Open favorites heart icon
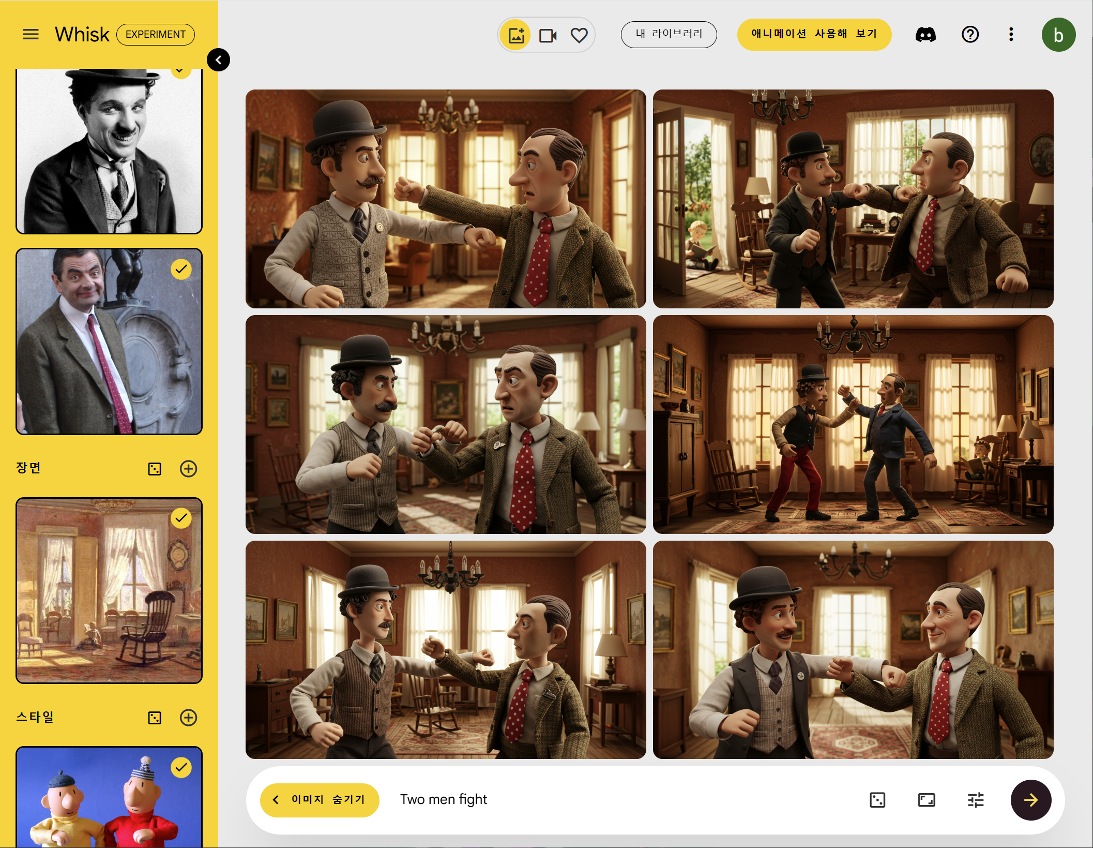This screenshot has height=848, width=1093. [x=579, y=35]
